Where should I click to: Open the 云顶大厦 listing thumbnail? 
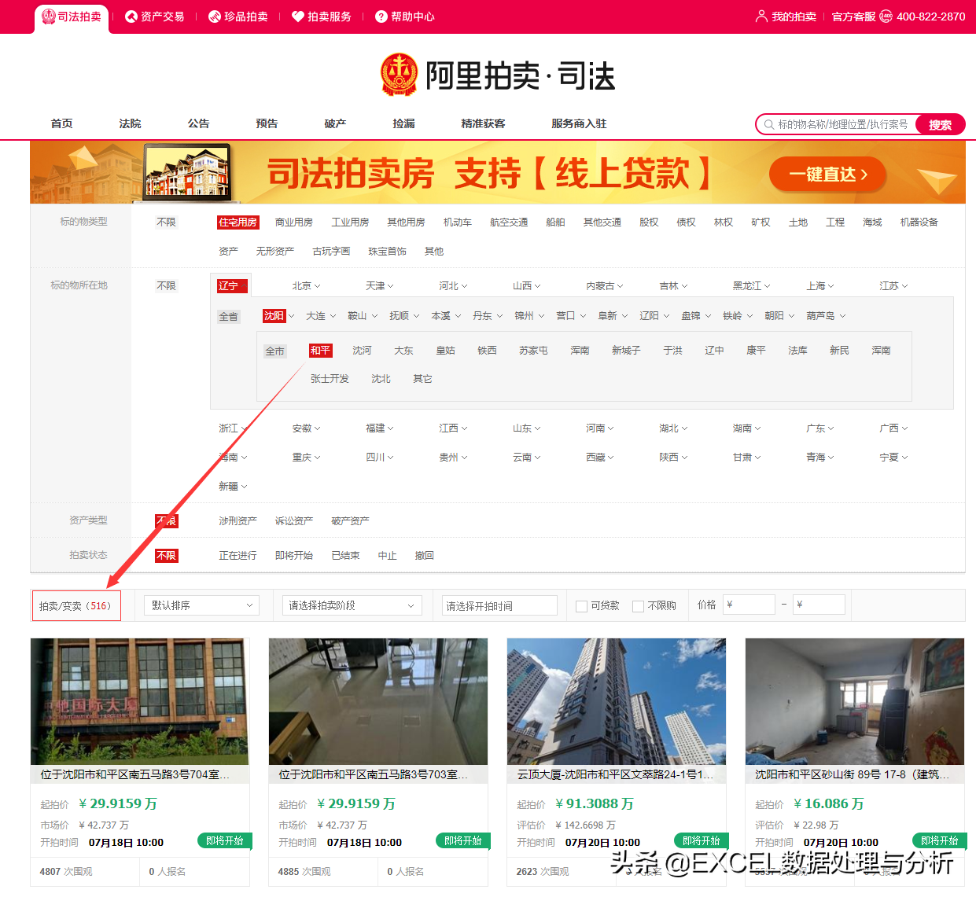(616, 701)
